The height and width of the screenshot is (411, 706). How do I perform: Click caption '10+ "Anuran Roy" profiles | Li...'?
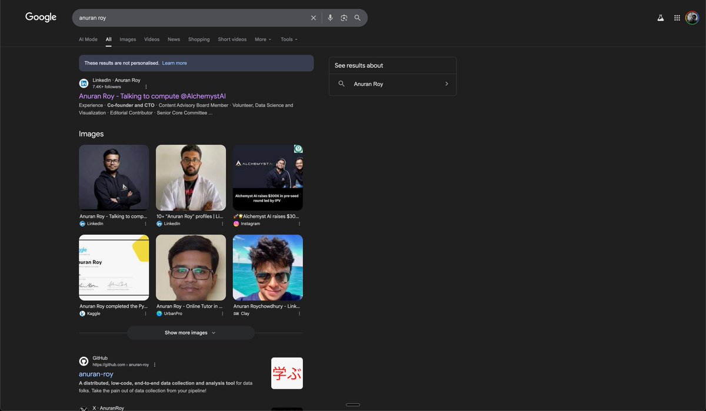[x=190, y=216]
